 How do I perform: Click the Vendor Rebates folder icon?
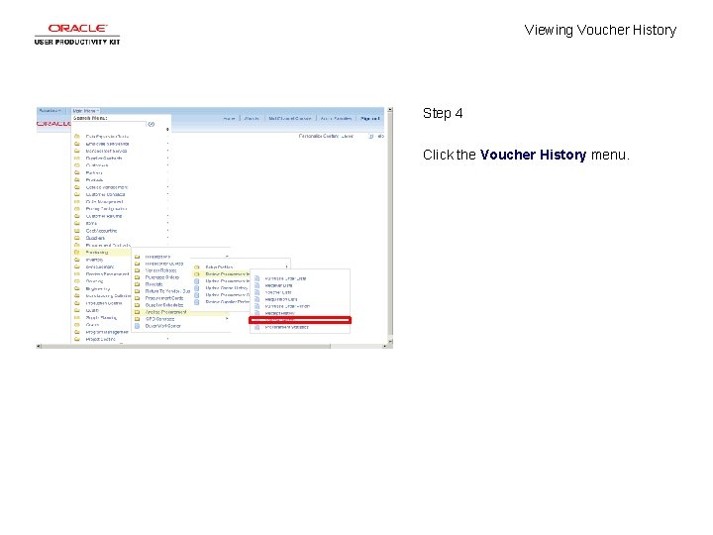137,270
